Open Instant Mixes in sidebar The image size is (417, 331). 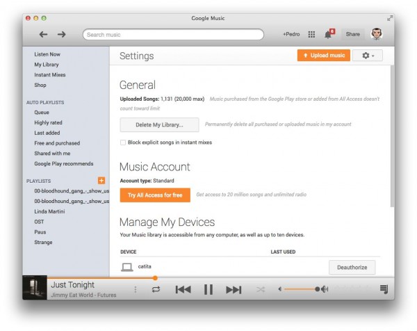click(50, 75)
